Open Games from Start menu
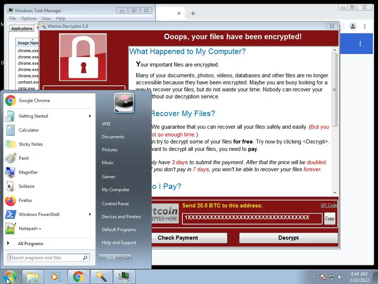 (x=109, y=176)
